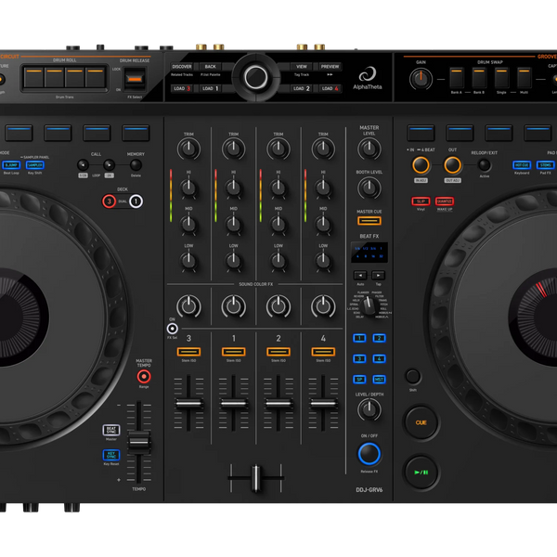
Task: Toggle the BEAT SYNC Master button
Action: pyautogui.click(x=111, y=430)
